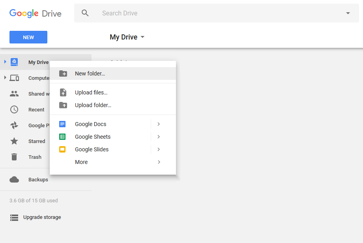Viewport: 363px width, 243px height.
Task: Open the Trash bin icon
Action: pyautogui.click(x=14, y=157)
